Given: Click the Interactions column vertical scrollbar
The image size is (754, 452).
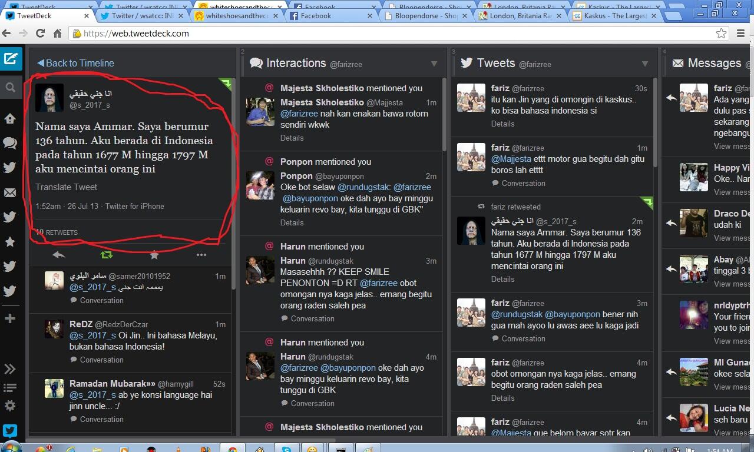Looking at the screenshot, I should click(x=444, y=114).
